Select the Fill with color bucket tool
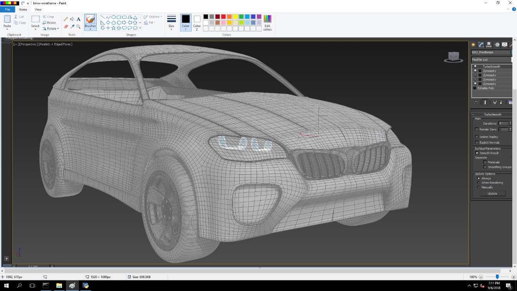517x291 pixels. (72, 19)
